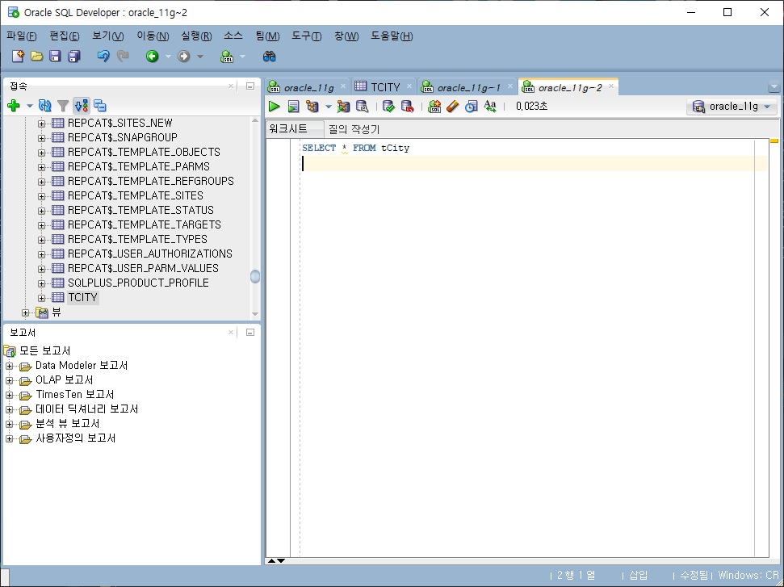This screenshot has width=784, height=587.
Task: Open the 도구 menu
Action: pos(307,36)
